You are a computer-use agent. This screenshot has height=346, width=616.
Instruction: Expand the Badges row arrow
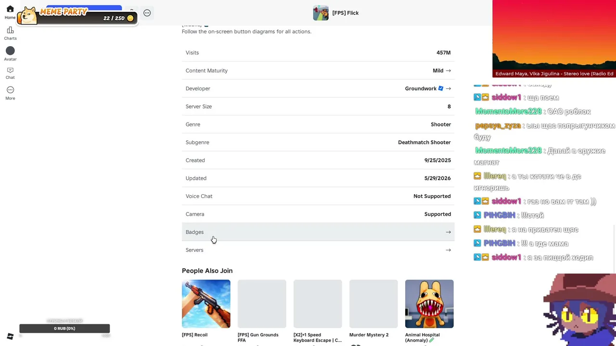point(448,232)
